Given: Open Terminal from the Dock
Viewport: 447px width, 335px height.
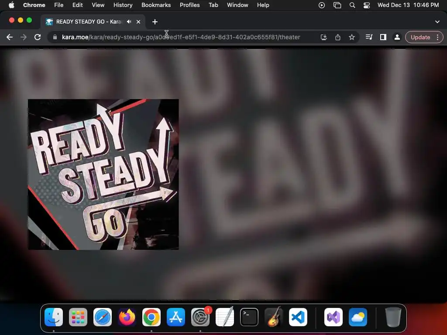Looking at the screenshot, I should click(x=249, y=317).
